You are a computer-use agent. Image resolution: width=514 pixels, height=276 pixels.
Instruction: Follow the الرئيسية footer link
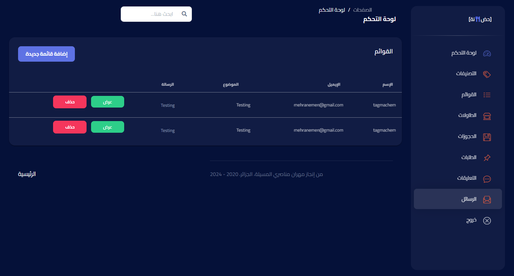click(27, 174)
